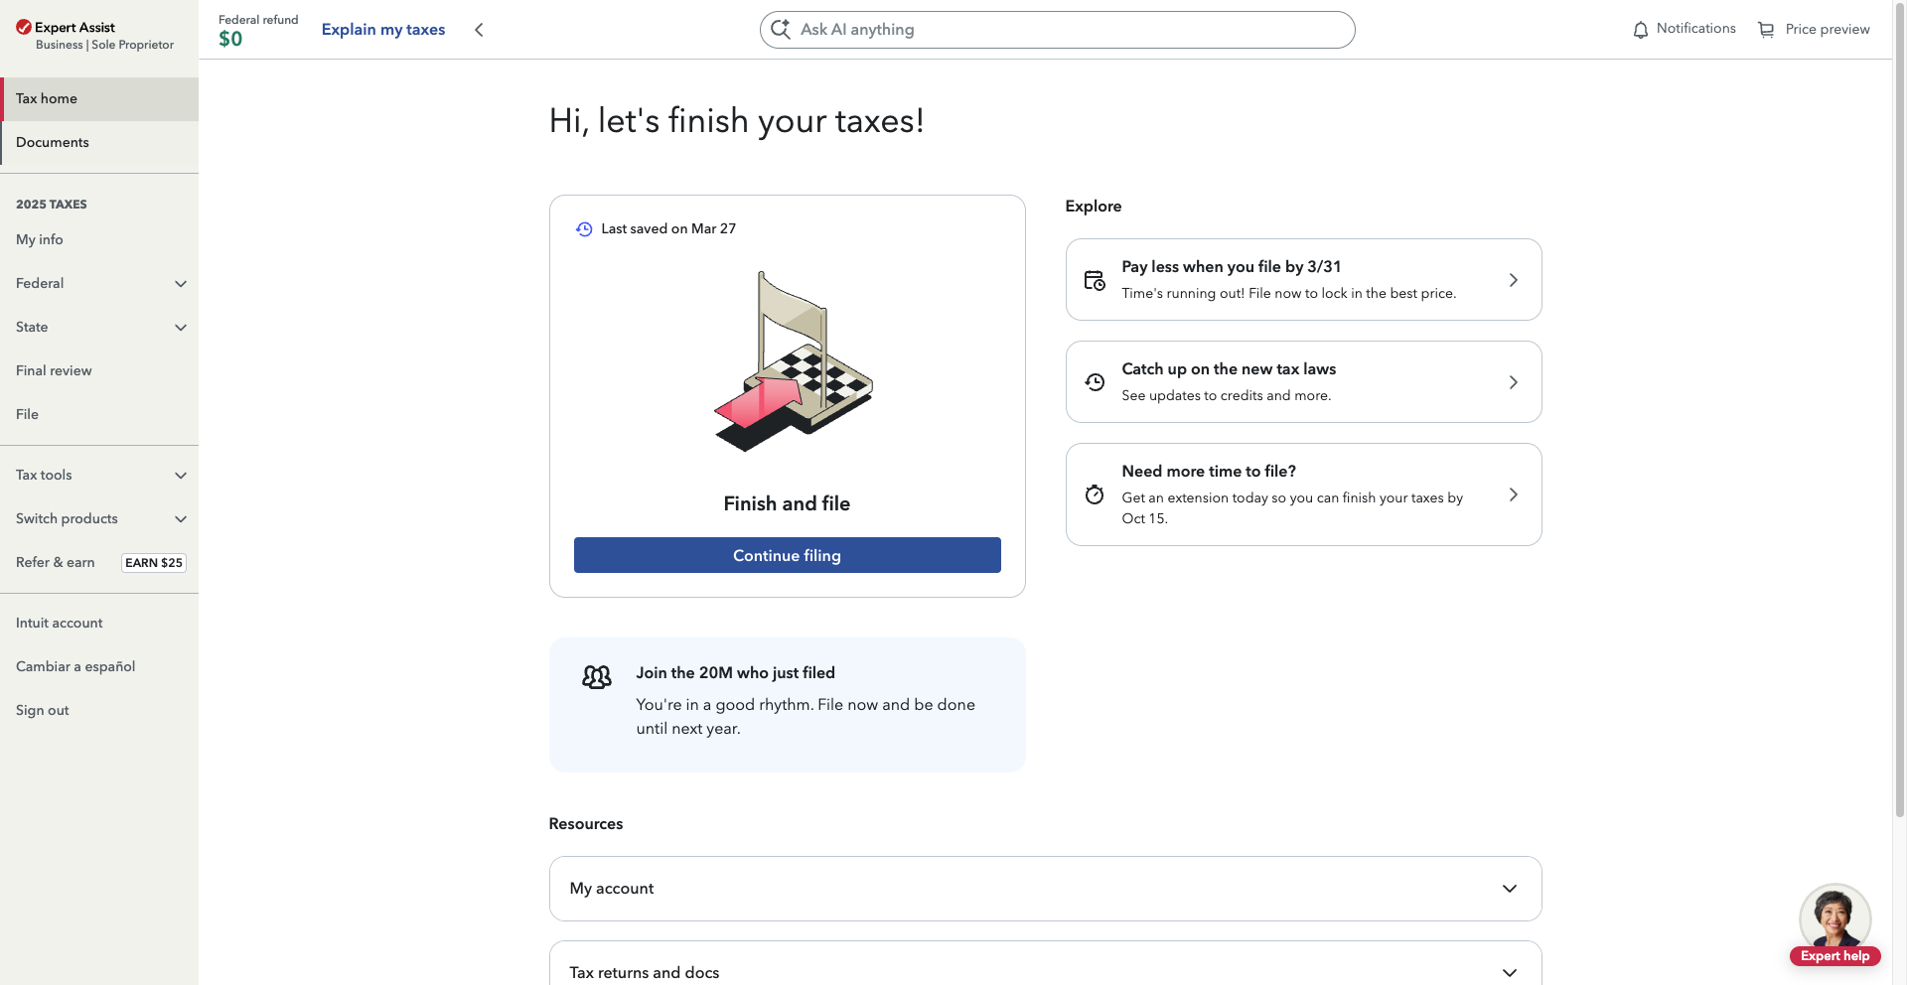Image resolution: width=1907 pixels, height=985 pixels.
Task: Go to Final review section
Action: [54, 370]
